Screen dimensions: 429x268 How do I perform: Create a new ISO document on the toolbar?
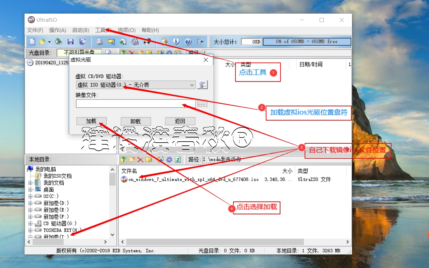(32, 41)
